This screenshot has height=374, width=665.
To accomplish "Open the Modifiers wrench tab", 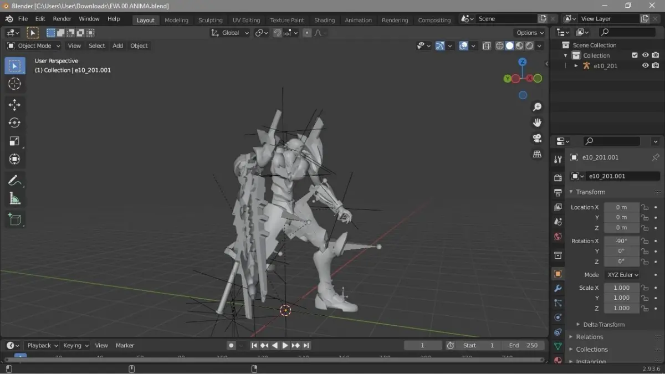I will tap(558, 288).
